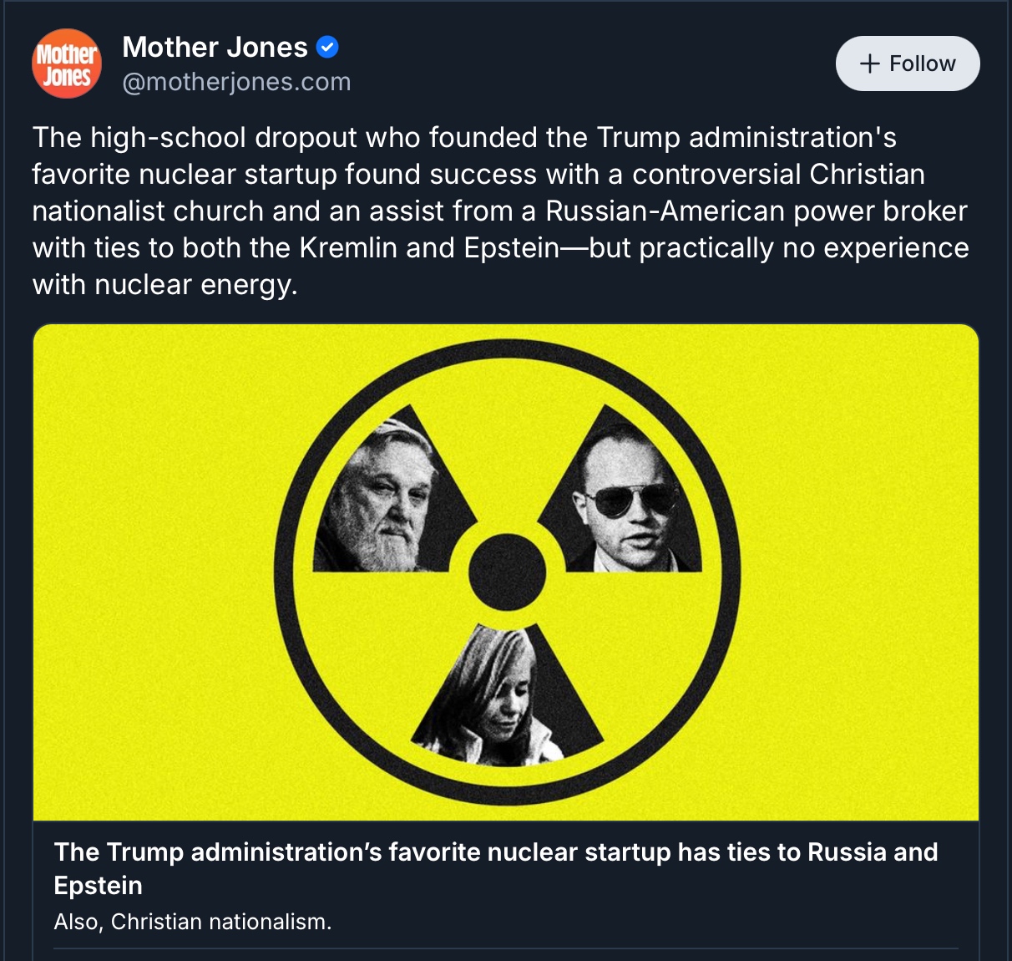
Task: Click the "Also, Christian nationalism." description
Action: pos(193,922)
